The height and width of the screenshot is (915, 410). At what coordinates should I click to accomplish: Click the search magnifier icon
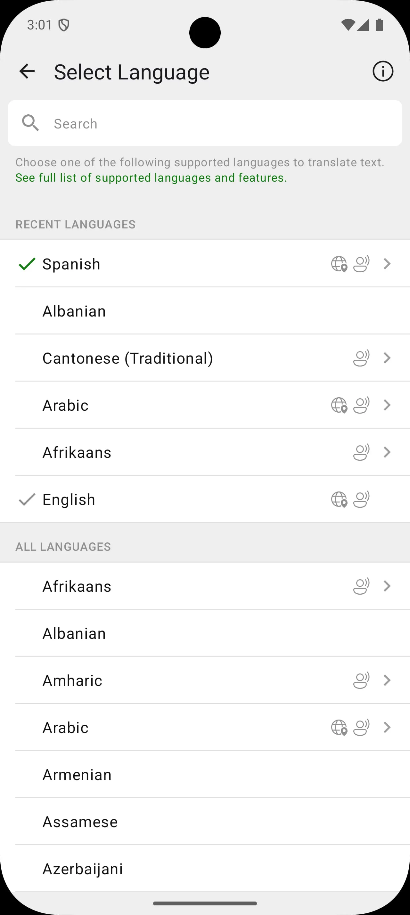tap(30, 123)
